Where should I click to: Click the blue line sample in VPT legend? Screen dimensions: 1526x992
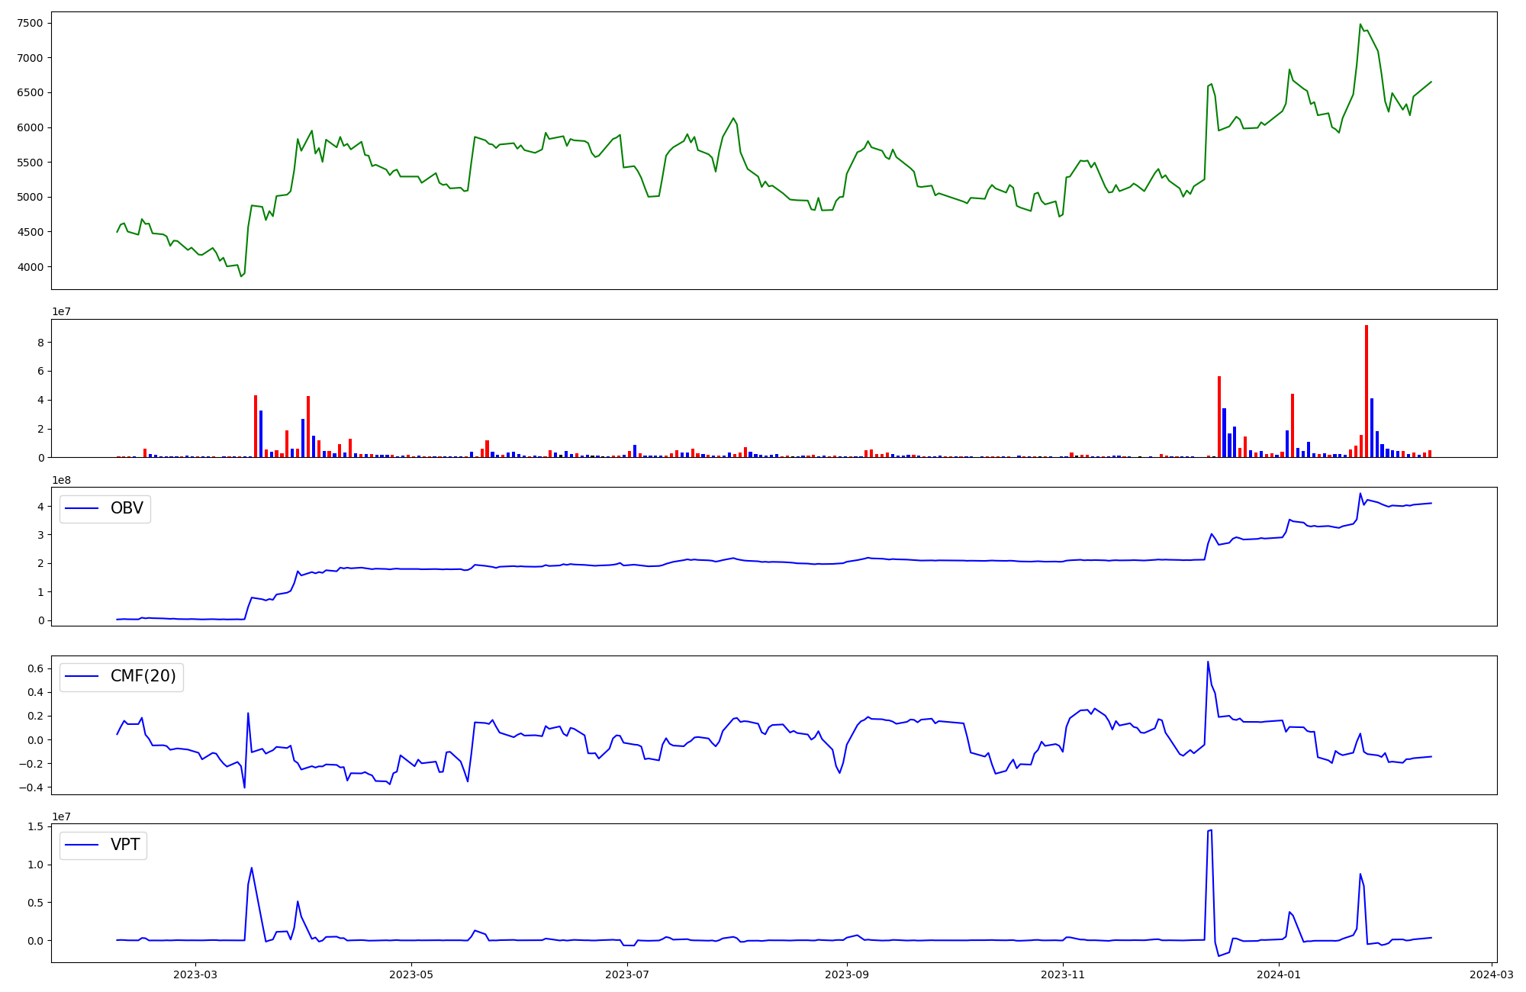point(82,845)
